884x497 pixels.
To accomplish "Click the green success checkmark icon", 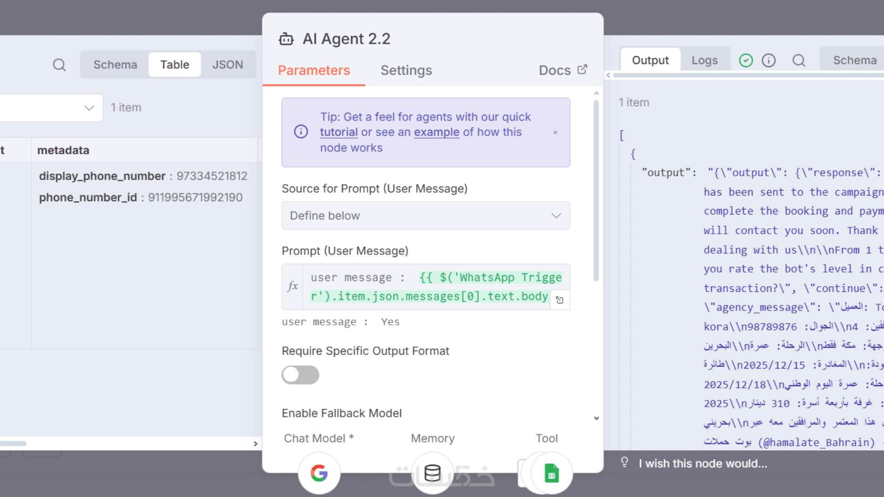I will point(746,60).
